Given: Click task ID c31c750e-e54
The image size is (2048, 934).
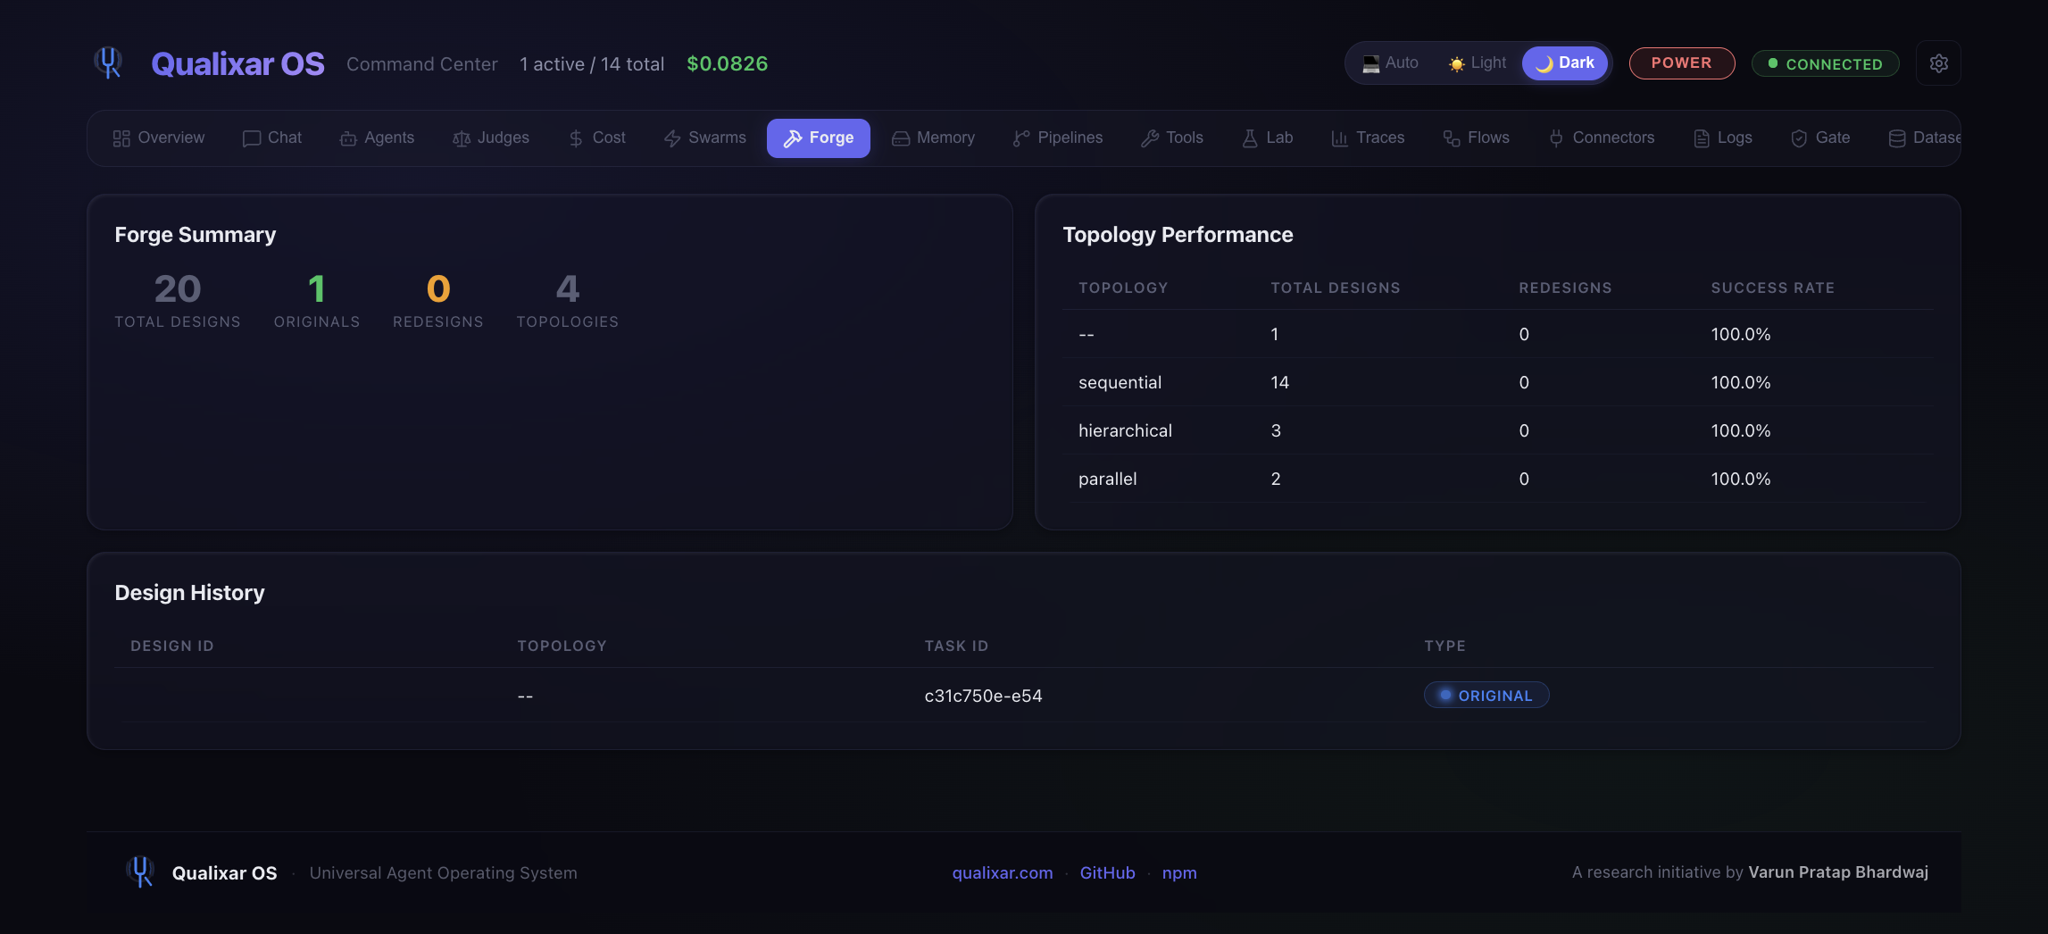Looking at the screenshot, I should [983, 696].
